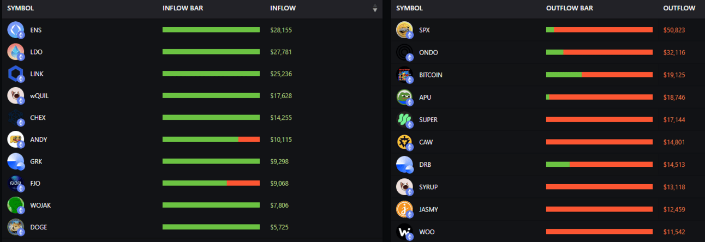Click the SYRUP token icon
Image resolution: width=705 pixels, height=242 pixels.
click(404, 187)
